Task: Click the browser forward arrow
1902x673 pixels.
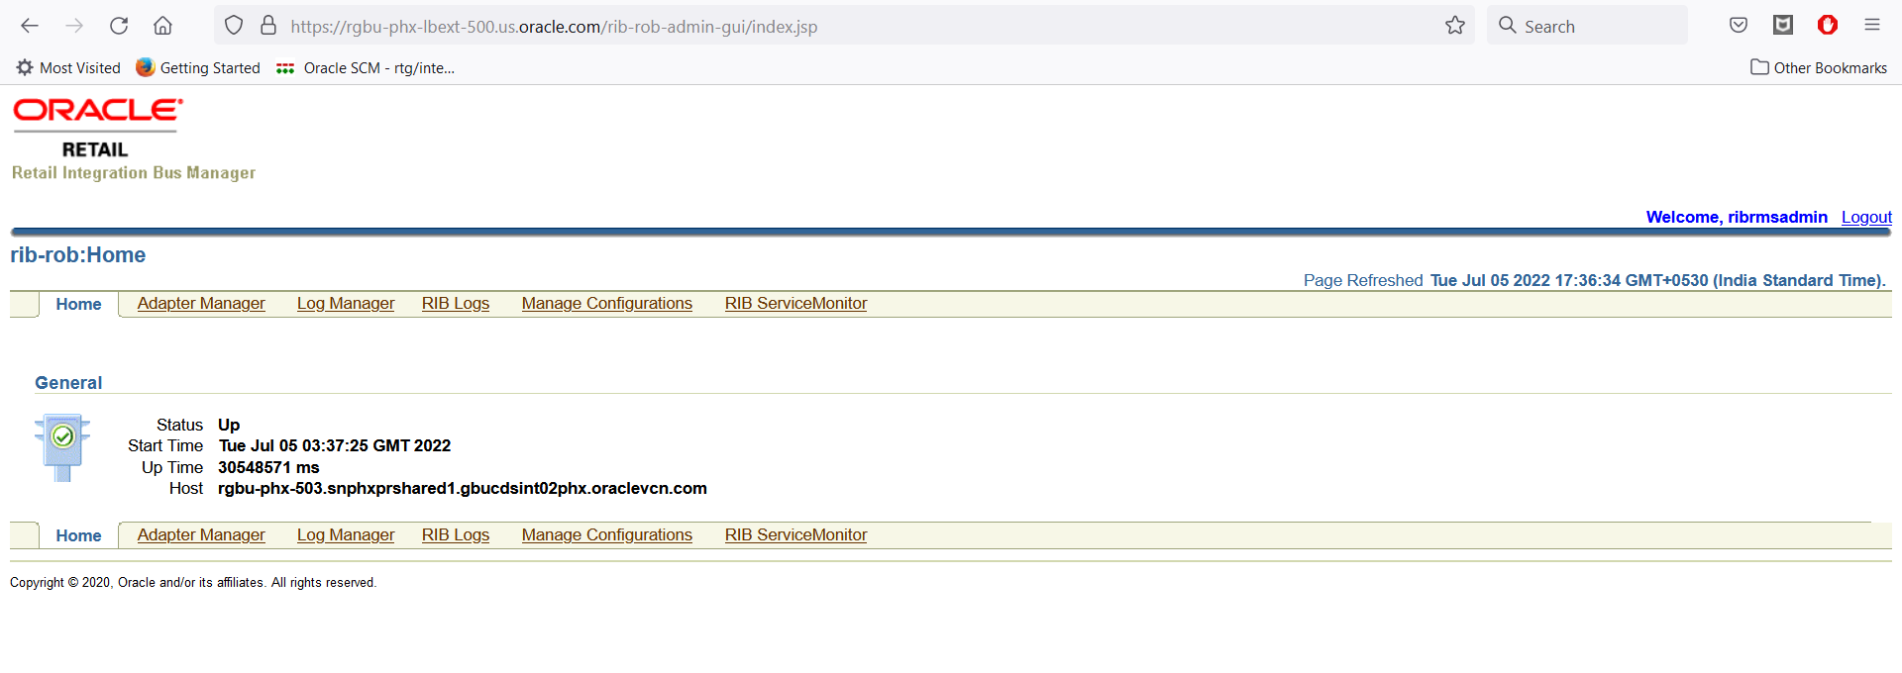Action: pyautogui.click(x=74, y=26)
